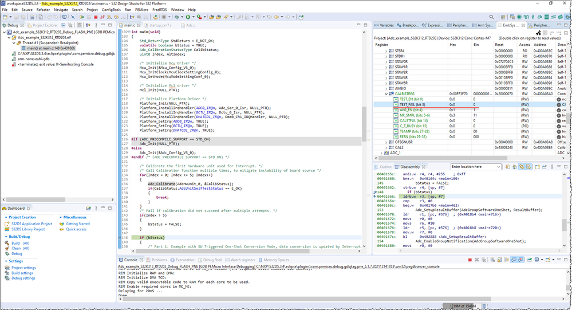The image size is (572, 310).
Task: Open the Variables view tab
Action: (386, 25)
